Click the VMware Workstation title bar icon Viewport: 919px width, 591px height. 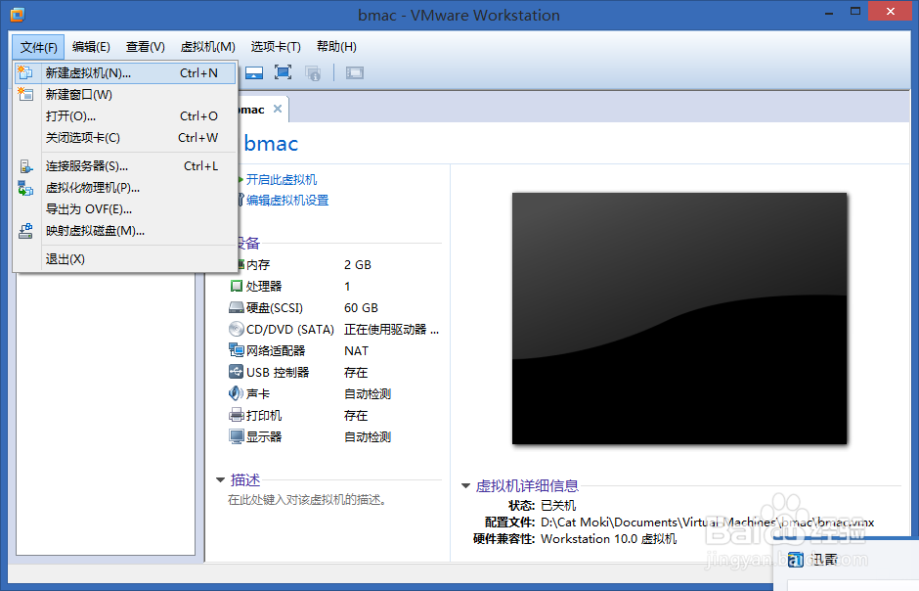click(x=18, y=15)
